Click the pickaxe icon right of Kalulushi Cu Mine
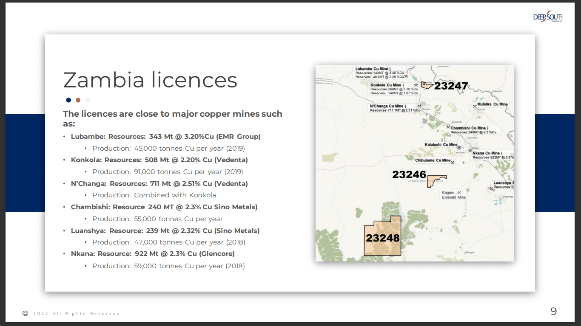Image resolution: width=581 pixels, height=326 pixels. pos(459,147)
